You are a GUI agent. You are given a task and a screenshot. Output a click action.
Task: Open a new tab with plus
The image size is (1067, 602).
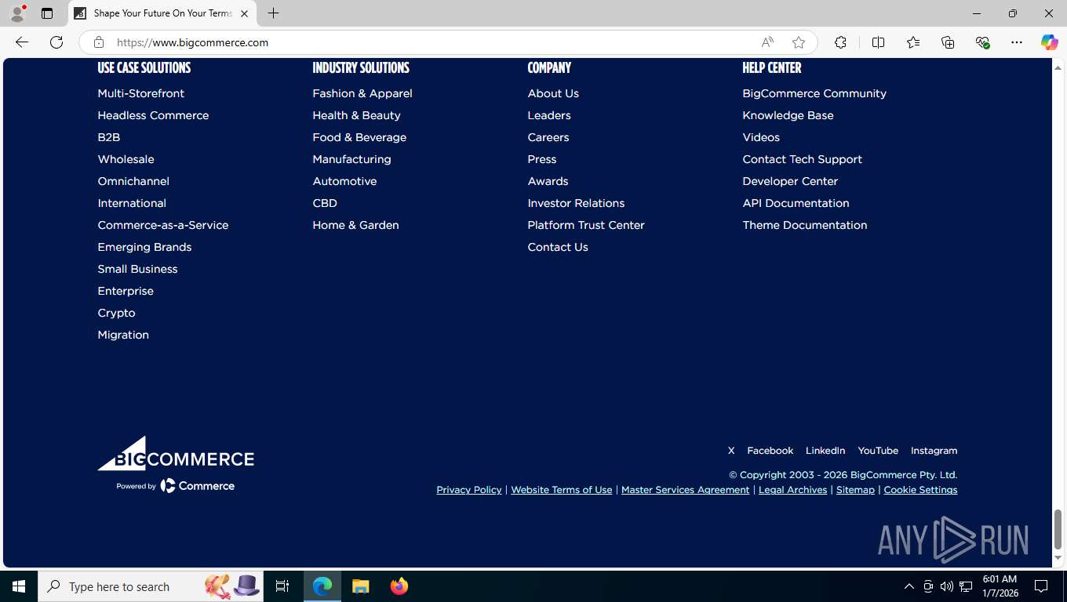273,13
